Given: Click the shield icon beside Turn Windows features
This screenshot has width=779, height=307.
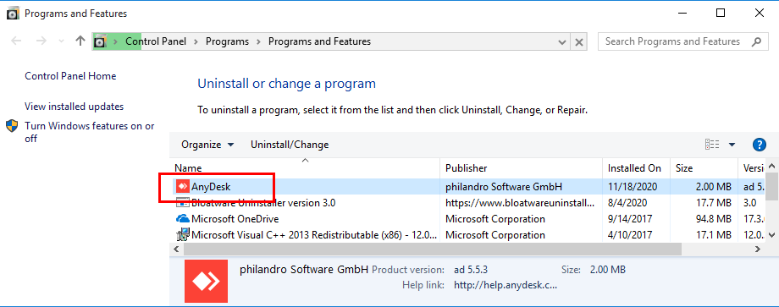Looking at the screenshot, I should pos(12,125).
